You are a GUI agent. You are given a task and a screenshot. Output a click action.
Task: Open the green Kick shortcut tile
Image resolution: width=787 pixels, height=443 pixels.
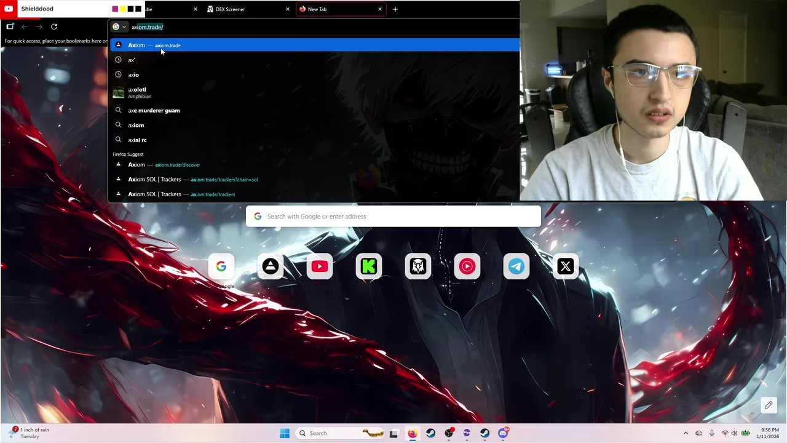369,266
